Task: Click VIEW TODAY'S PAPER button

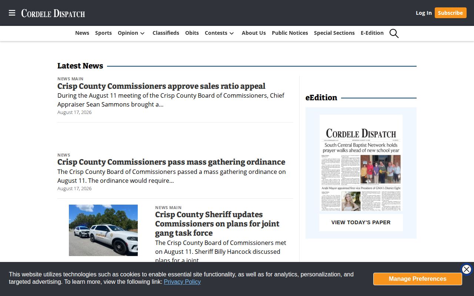Action: coord(361,222)
